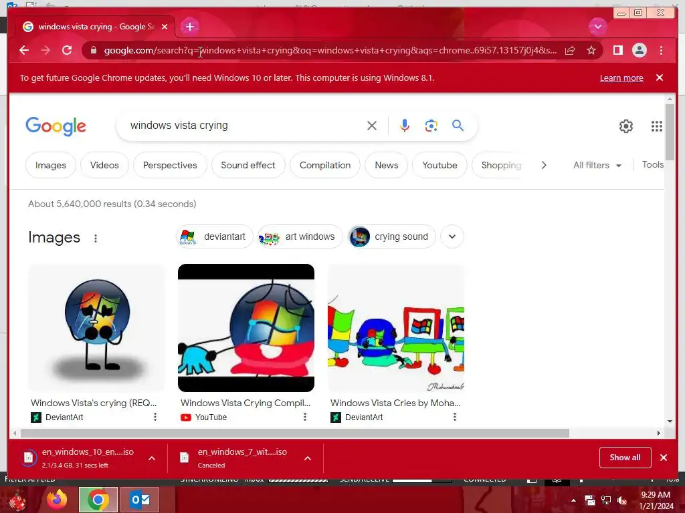Start voice search with microphone icon
The height and width of the screenshot is (513, 685).
pyautogui.click(x=405, y=126)
